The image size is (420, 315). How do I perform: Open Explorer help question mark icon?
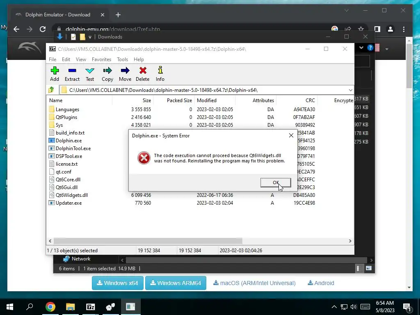370,48
